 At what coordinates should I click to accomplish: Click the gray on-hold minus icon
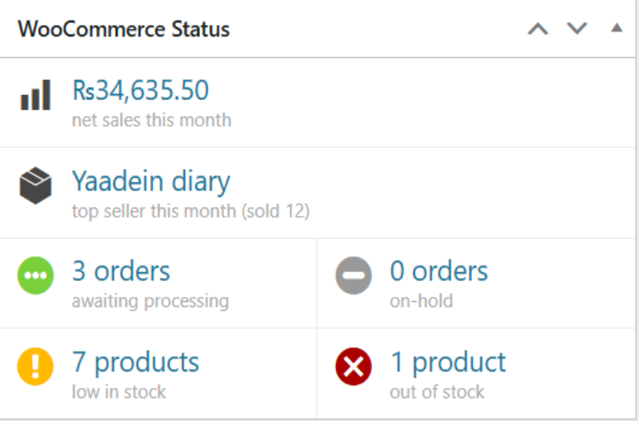pos(354,276)
